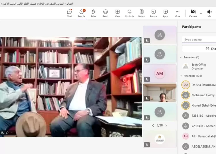The image size is (216, 154).
Task: Select attendee ABDELAZEEM, AH
Action: click(198, 147)
